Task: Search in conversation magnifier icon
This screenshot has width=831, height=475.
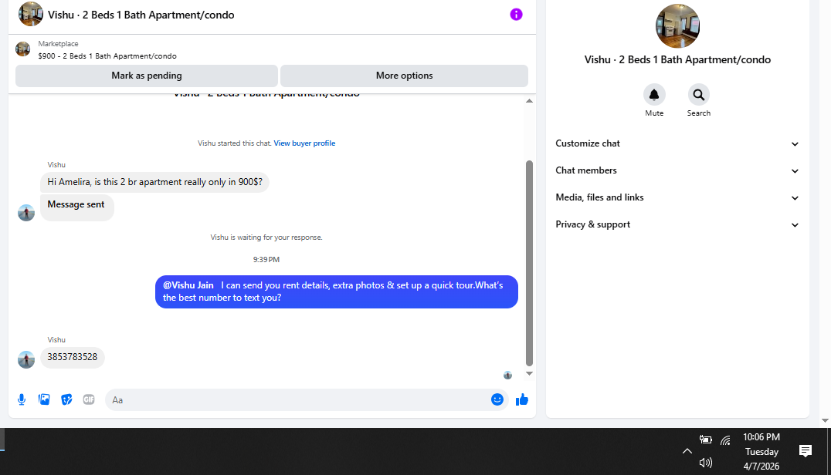Action: coord(698,95)
